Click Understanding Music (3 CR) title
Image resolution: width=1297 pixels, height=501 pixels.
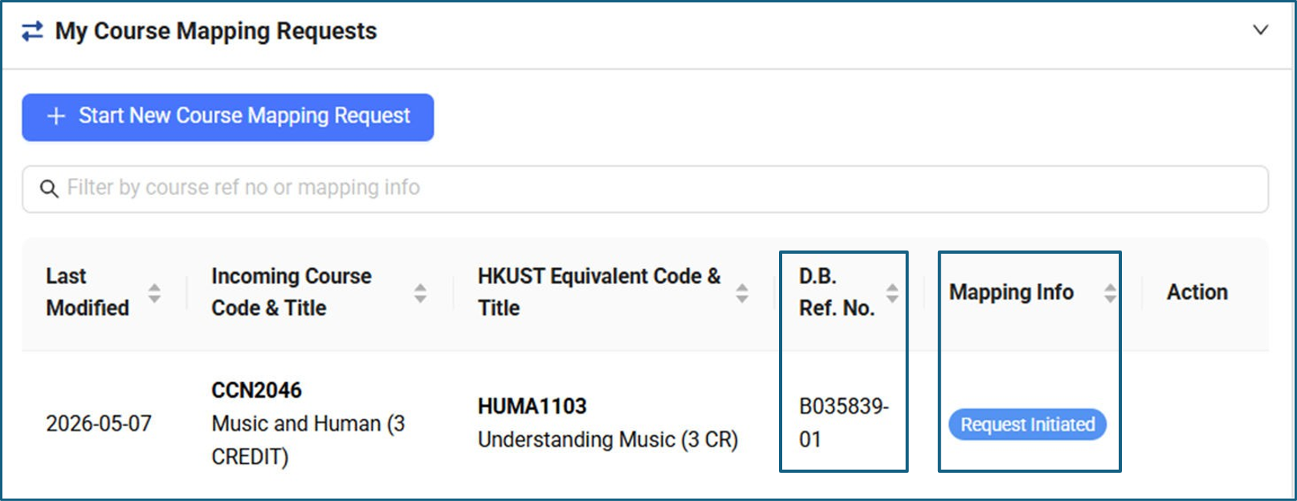[x=608, y=440]
